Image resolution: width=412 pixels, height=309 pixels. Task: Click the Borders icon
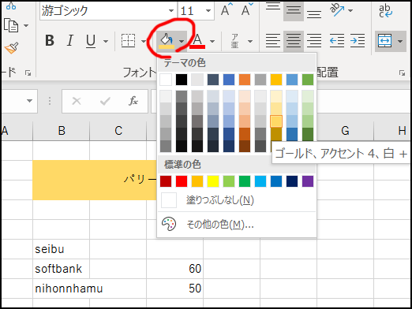128,41
